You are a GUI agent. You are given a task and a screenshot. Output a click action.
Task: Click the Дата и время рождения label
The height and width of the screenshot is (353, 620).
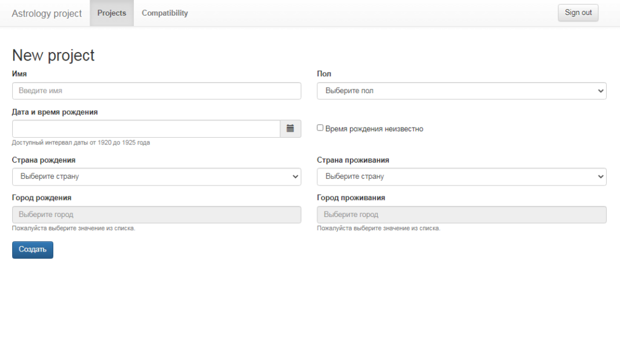[54, 112]
